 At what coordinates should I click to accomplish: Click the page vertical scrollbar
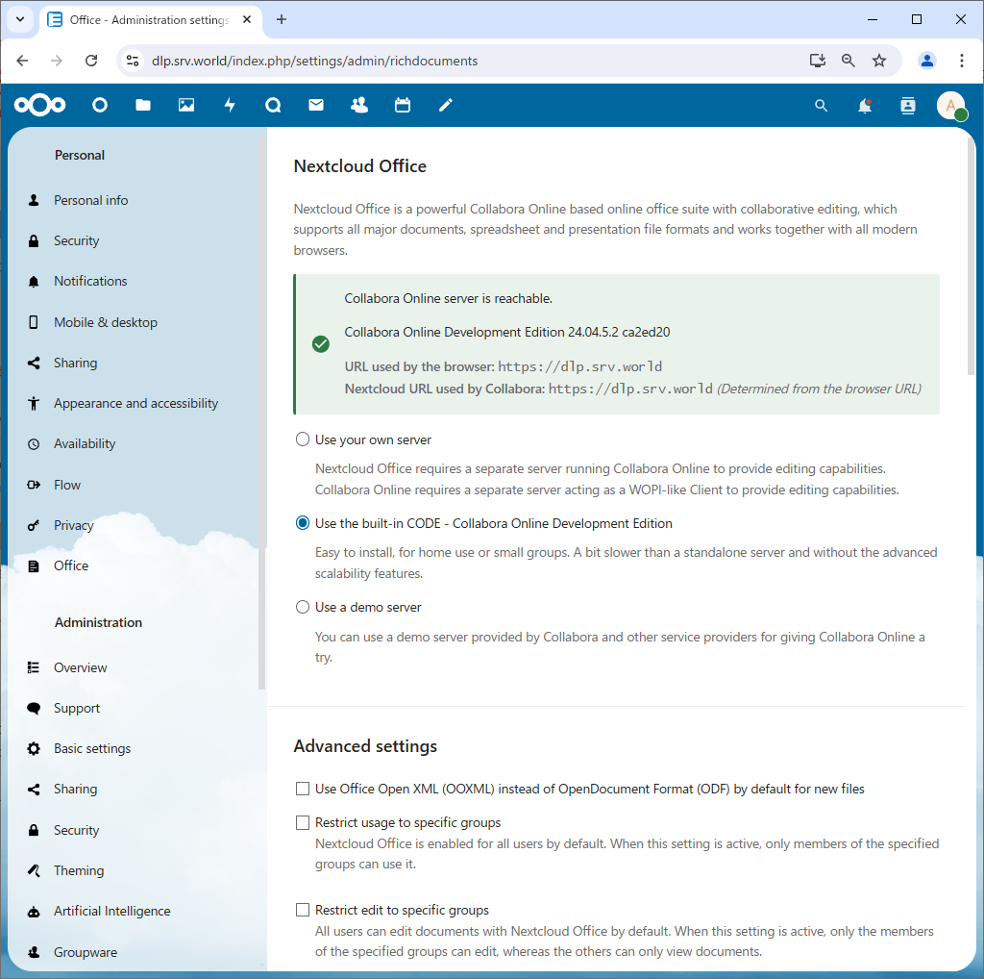(972, 258)
